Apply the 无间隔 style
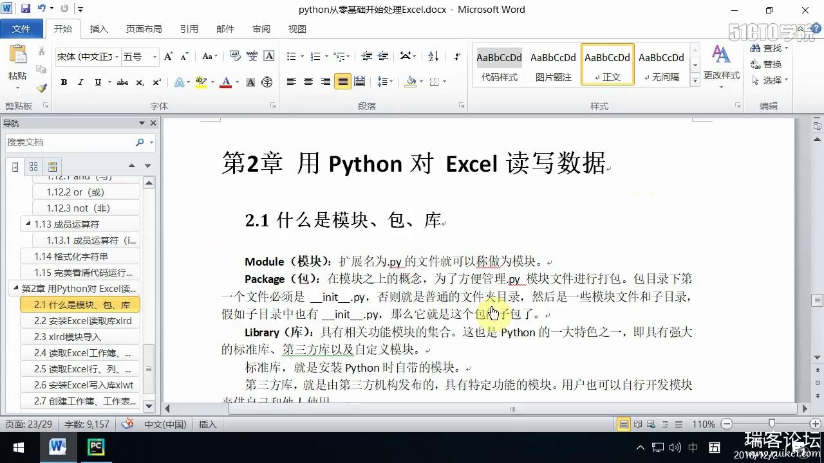824x463 pixels. click(x=662, y=64)
